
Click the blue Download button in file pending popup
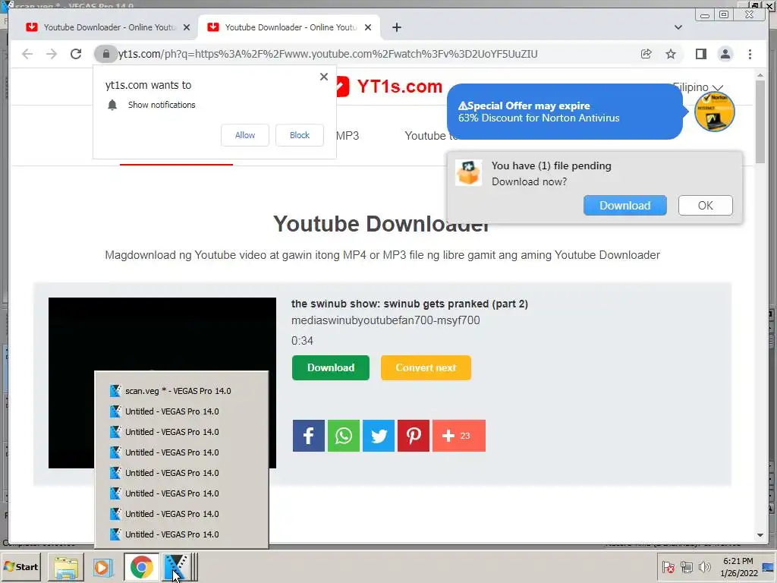(625, 205)
